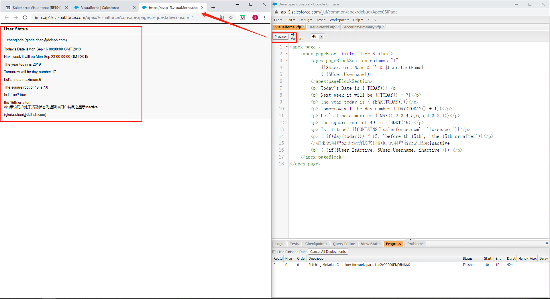Switch to the HelloWorld.vfp tab
550x299 pixels.
[x=322, y=27]
